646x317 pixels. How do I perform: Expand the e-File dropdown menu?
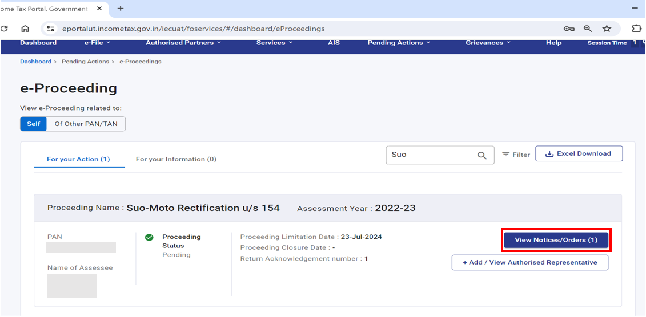click(x=97, y=43)
